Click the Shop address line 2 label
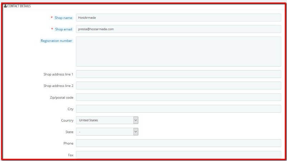 click(x=58, y=86)
